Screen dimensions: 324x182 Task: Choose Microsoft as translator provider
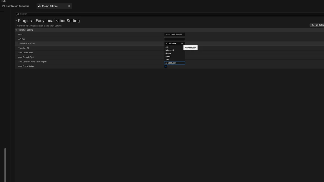click(170, 50)
